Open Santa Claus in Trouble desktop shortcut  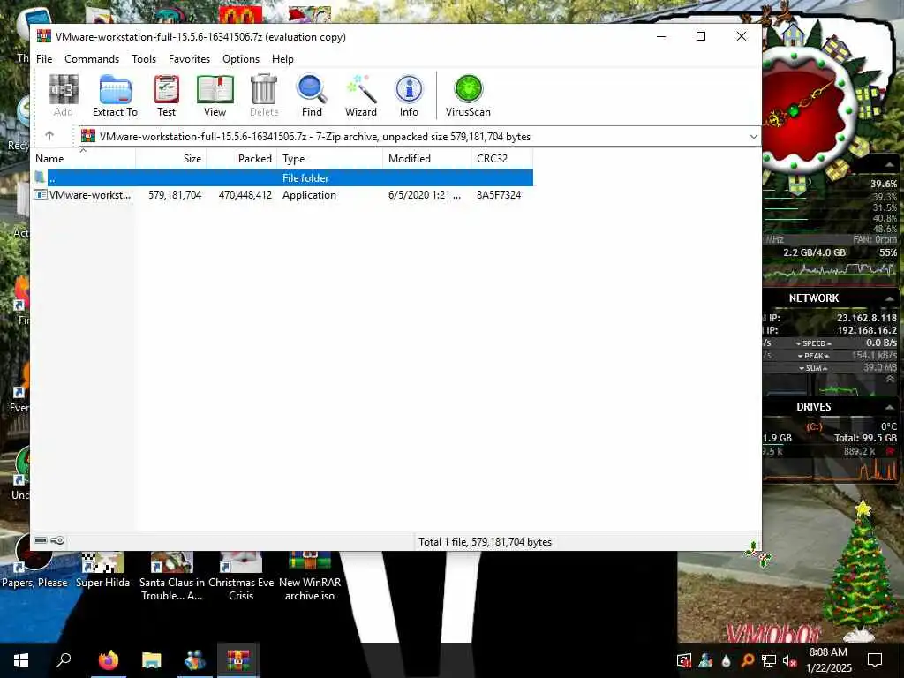[x=172, y=576]
